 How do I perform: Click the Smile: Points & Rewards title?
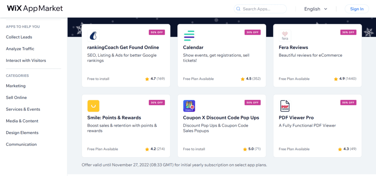114,118
